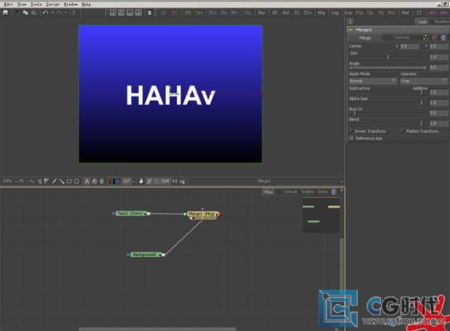The height and width of the screenshot is (331, 450).
Task: Adjust the Size slider
Action: pyautogui.click(x=388, y=58)
